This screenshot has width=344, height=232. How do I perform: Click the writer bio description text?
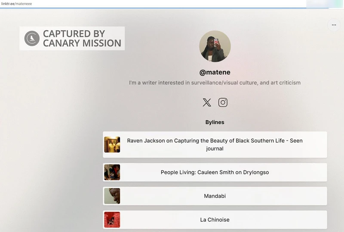[x=215, y=82]
